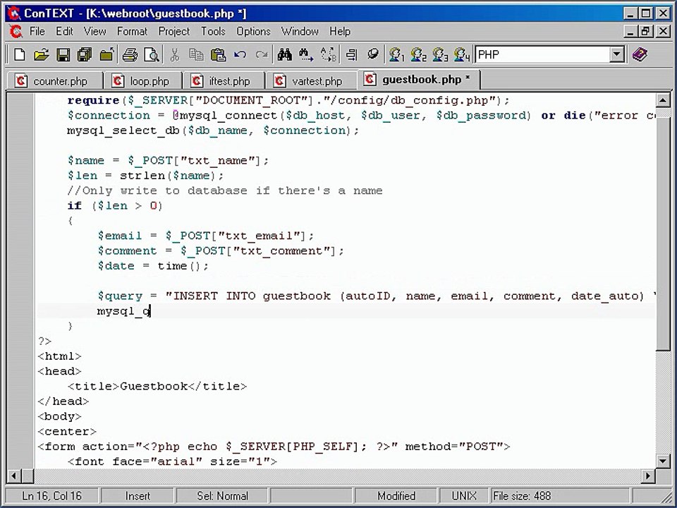
Task: Click status bar 'Ln 16, Col 16'
Action: 51,496
